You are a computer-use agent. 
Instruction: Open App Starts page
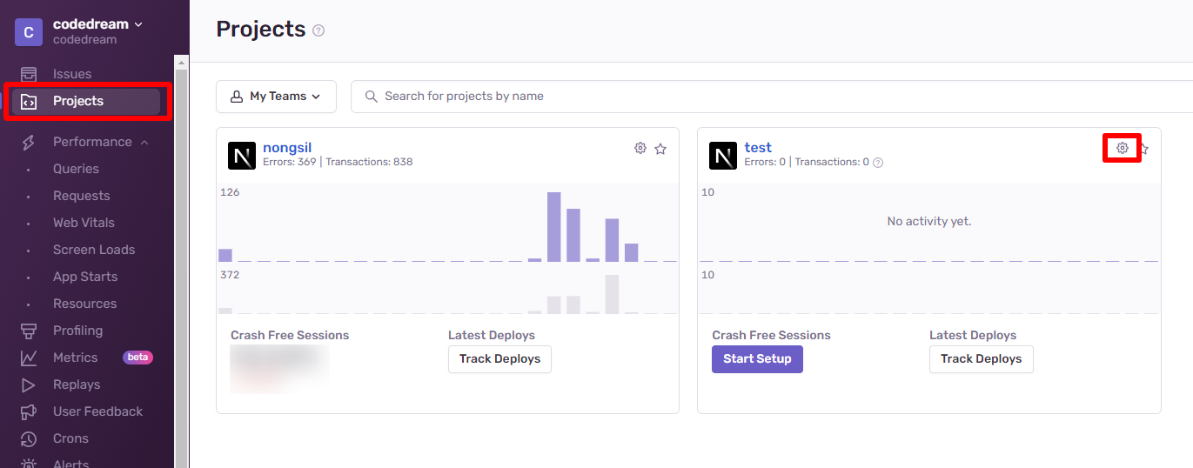[x=85, y=277]
